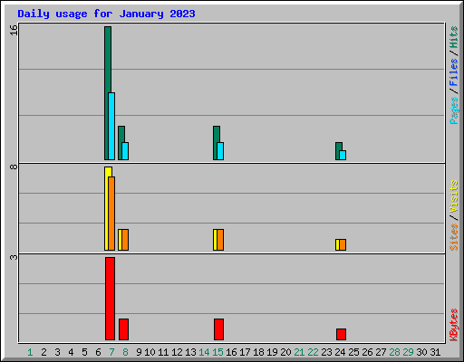This screenshot has height=362, width=464.
Task: Click the 'Visits' legend label
Action: [453, 197]
